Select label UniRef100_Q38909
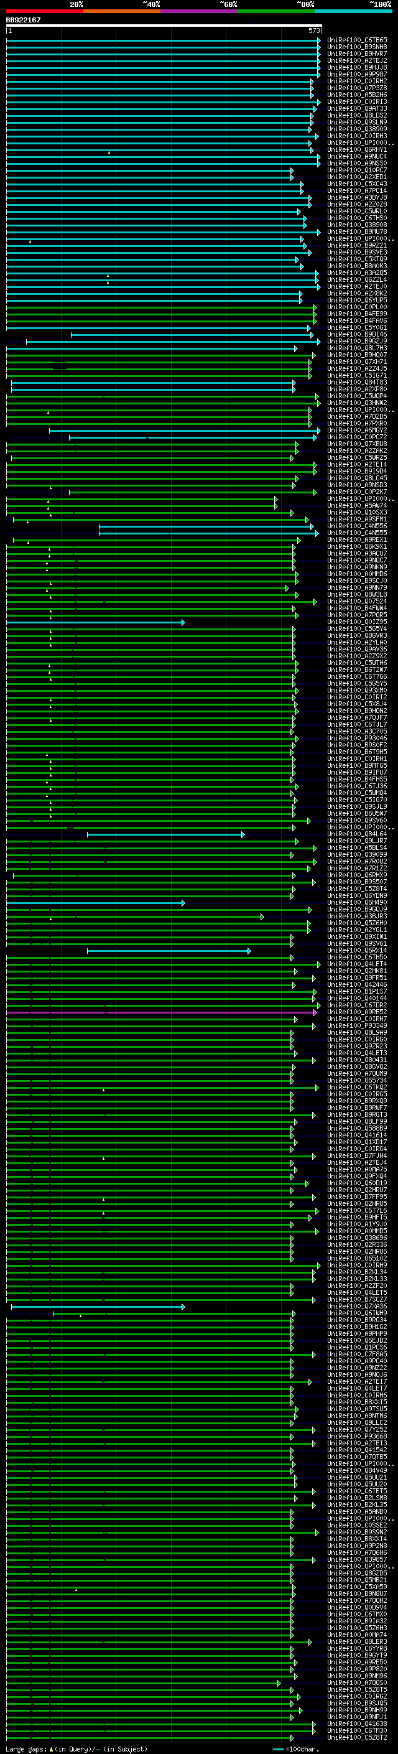The height and width of the screenshot is (1754, 398). pos(357,129)
